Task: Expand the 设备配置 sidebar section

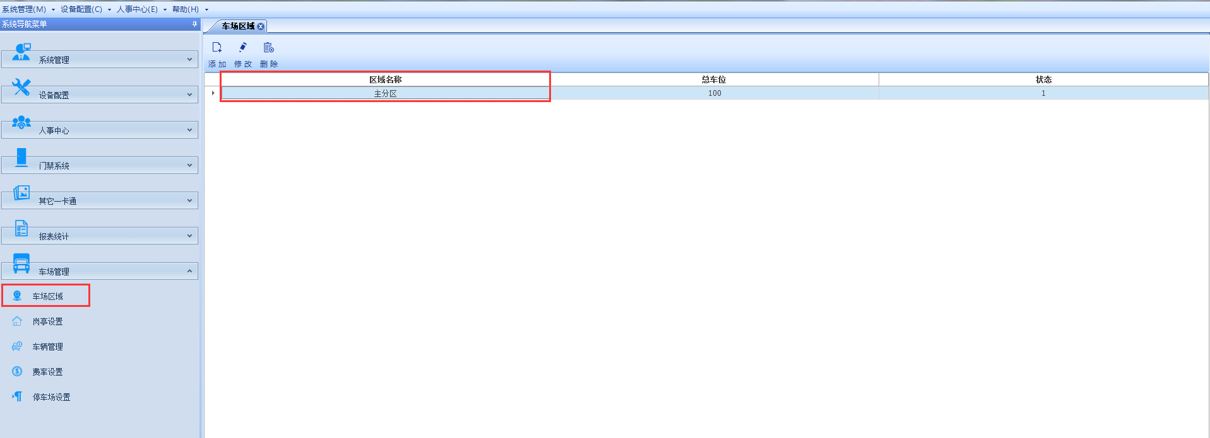Action: tap(100, 95)
